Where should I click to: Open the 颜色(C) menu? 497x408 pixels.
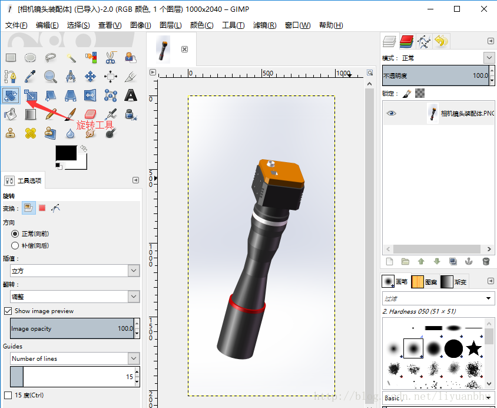point(202,25)
